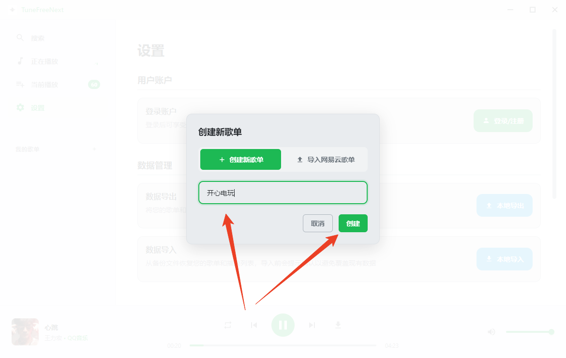Download the current song
The width and height of the screenshot is (566, 358).
click(x=338, y=325)
